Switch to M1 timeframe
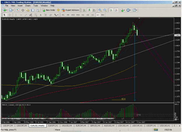 63,15
